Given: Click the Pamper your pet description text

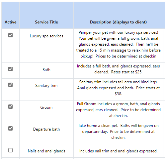Looking at the screenshot, I should [x=118, y=44].
